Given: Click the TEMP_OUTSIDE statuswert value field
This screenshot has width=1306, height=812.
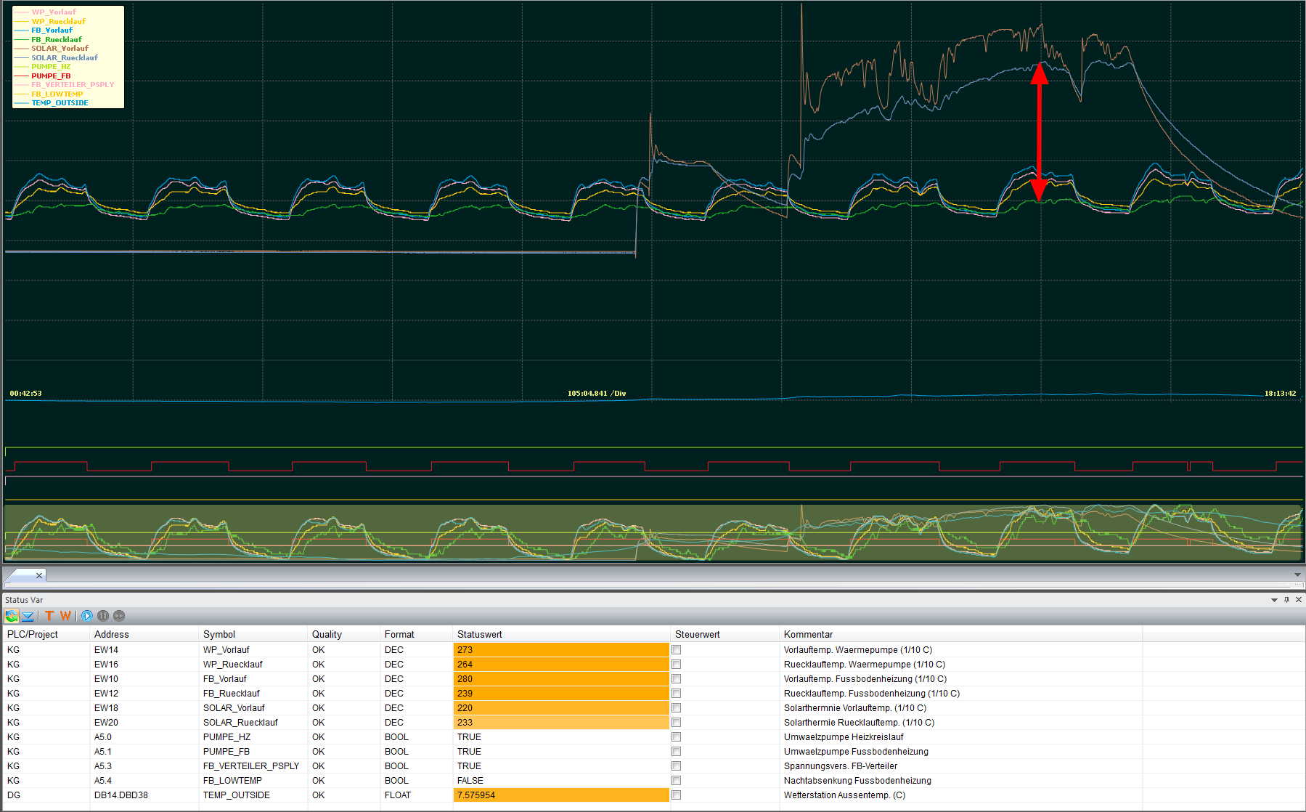Looking at the screenshot, I should pos(560,795).
